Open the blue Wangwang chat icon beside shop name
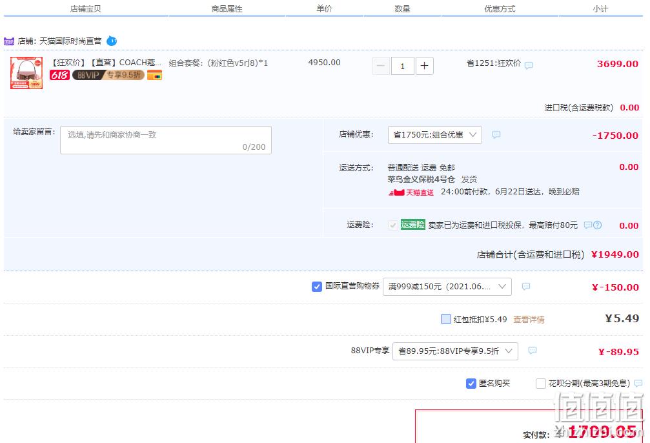 pyautogui.click(x=112, y=41)
